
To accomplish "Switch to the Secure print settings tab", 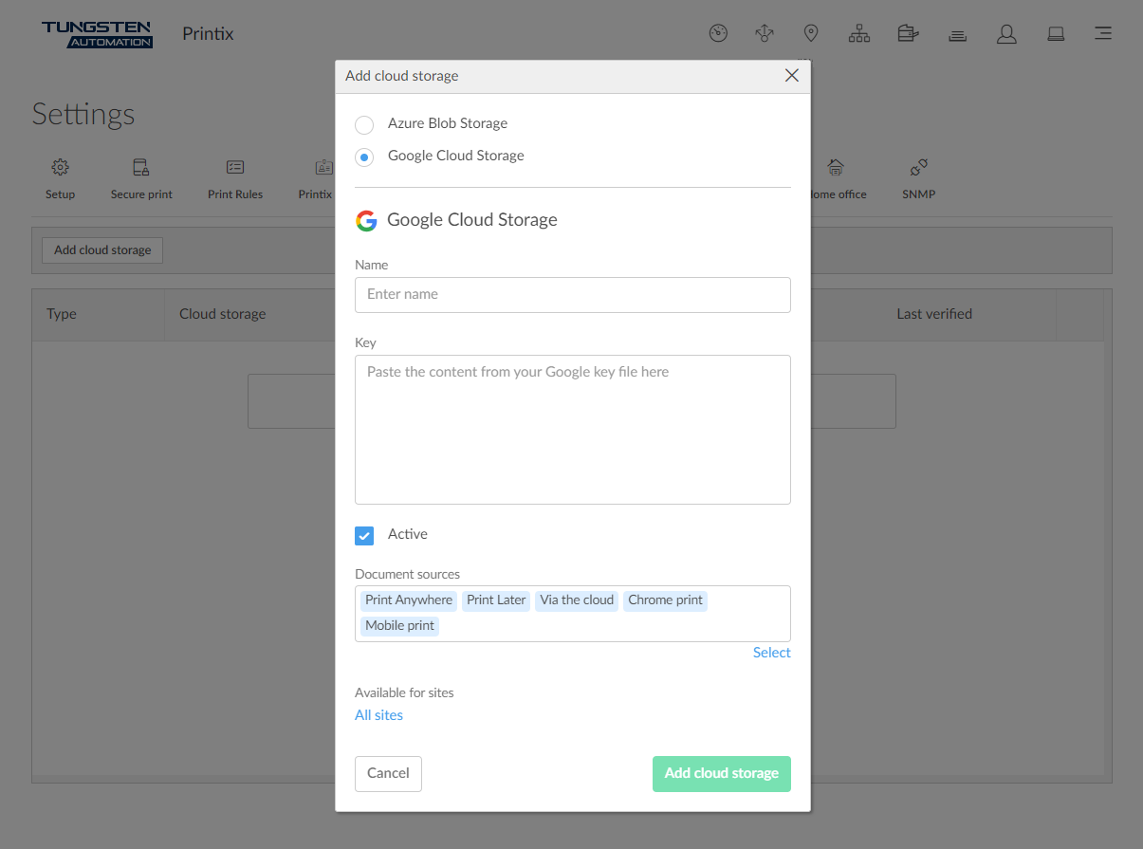I will point(141,178).
